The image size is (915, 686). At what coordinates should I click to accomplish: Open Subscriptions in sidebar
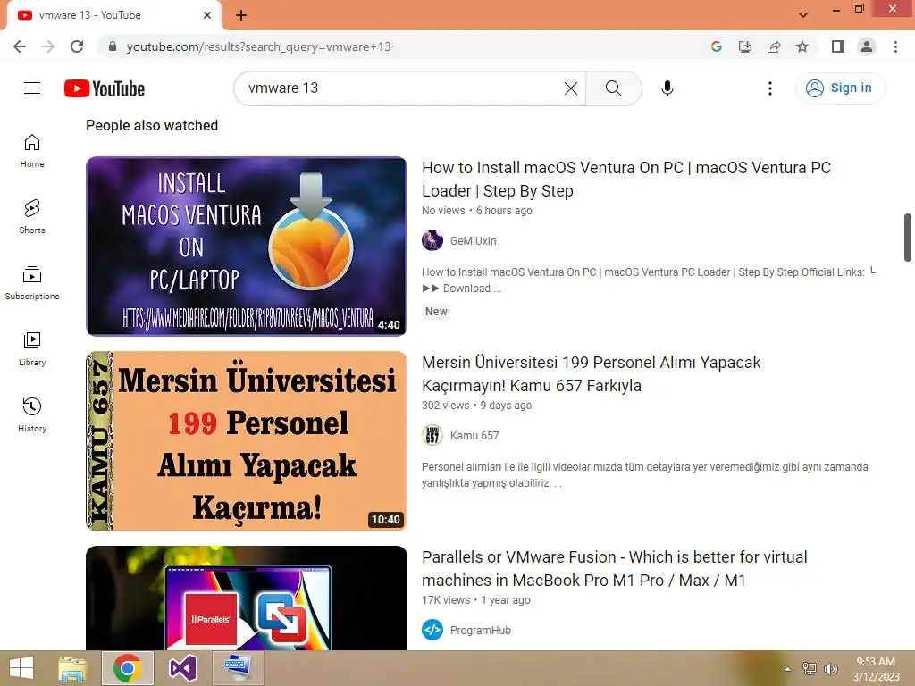pos(32,283)
